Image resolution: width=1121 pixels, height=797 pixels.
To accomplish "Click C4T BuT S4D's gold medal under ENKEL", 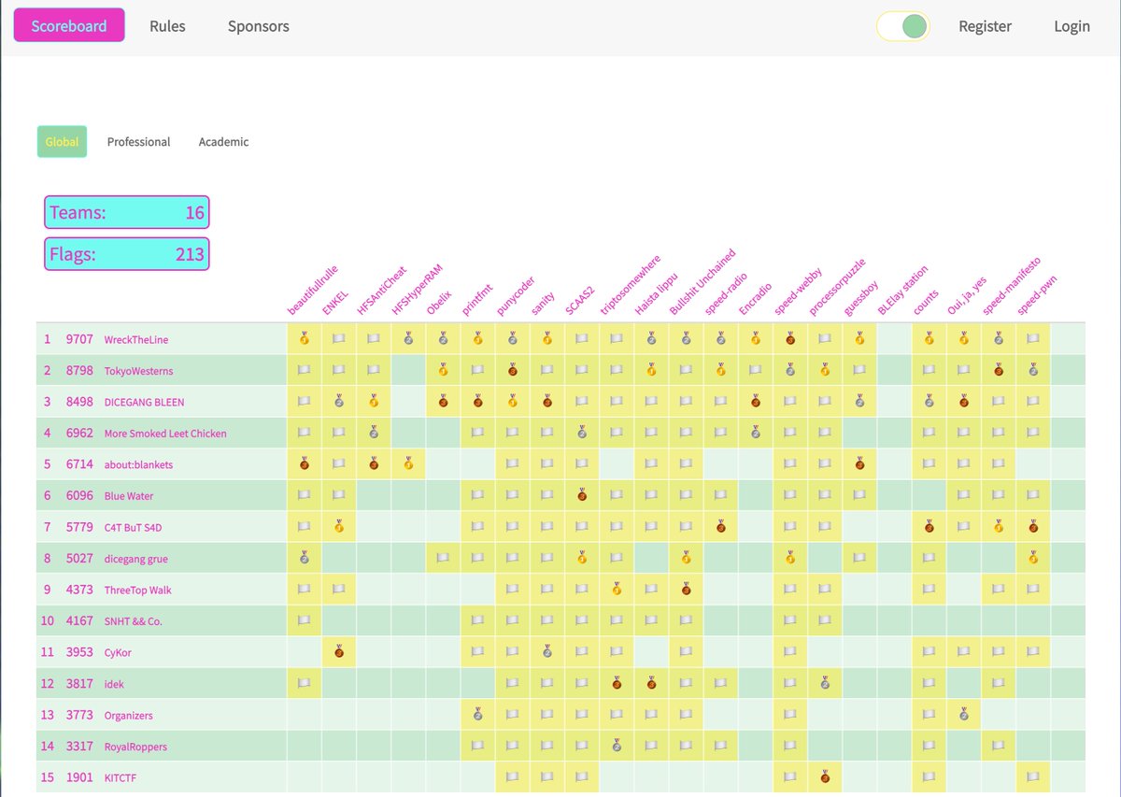I will [339, 527].
